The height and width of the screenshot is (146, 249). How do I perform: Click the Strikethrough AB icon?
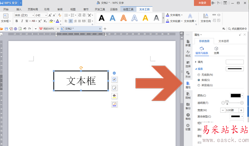pyautogui.click(x=33, y=21)
